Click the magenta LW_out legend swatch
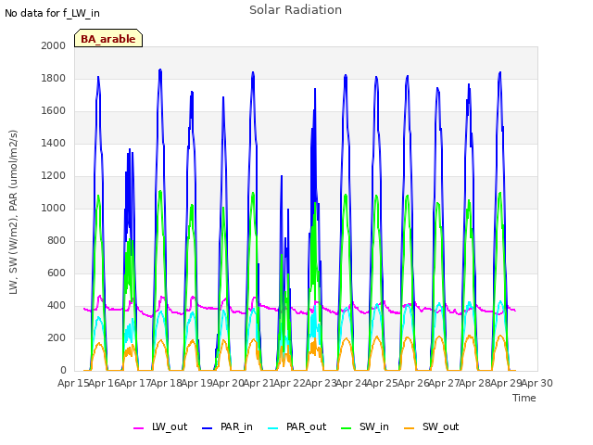593x445 pixels. tap(138, 428)
